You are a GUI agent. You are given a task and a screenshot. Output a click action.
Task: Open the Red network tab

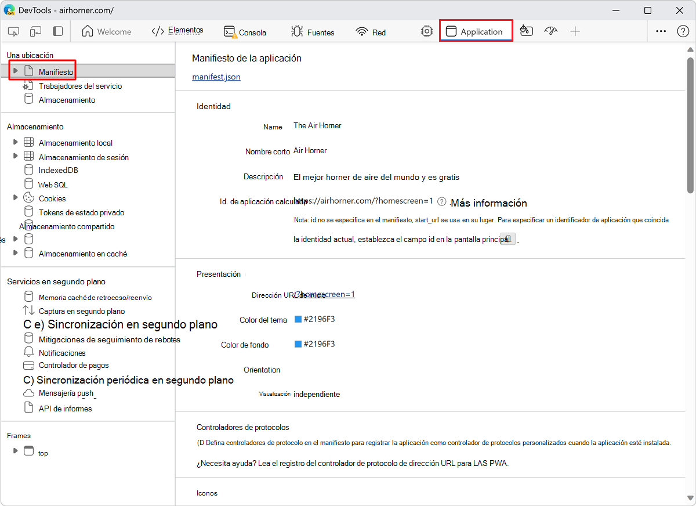[x=371, y=32]
